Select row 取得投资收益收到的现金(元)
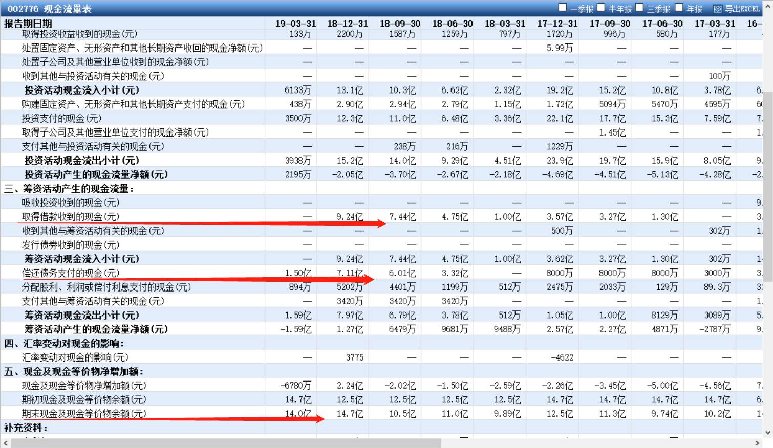Screen dimensions: 773x448 tap(381, 34)
